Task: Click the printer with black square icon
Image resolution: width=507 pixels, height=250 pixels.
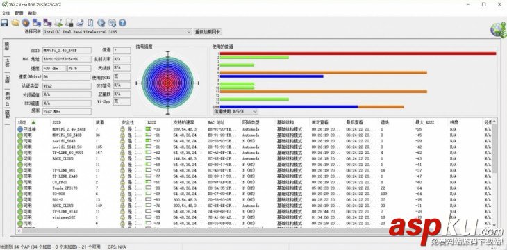Action: (69, 23)
